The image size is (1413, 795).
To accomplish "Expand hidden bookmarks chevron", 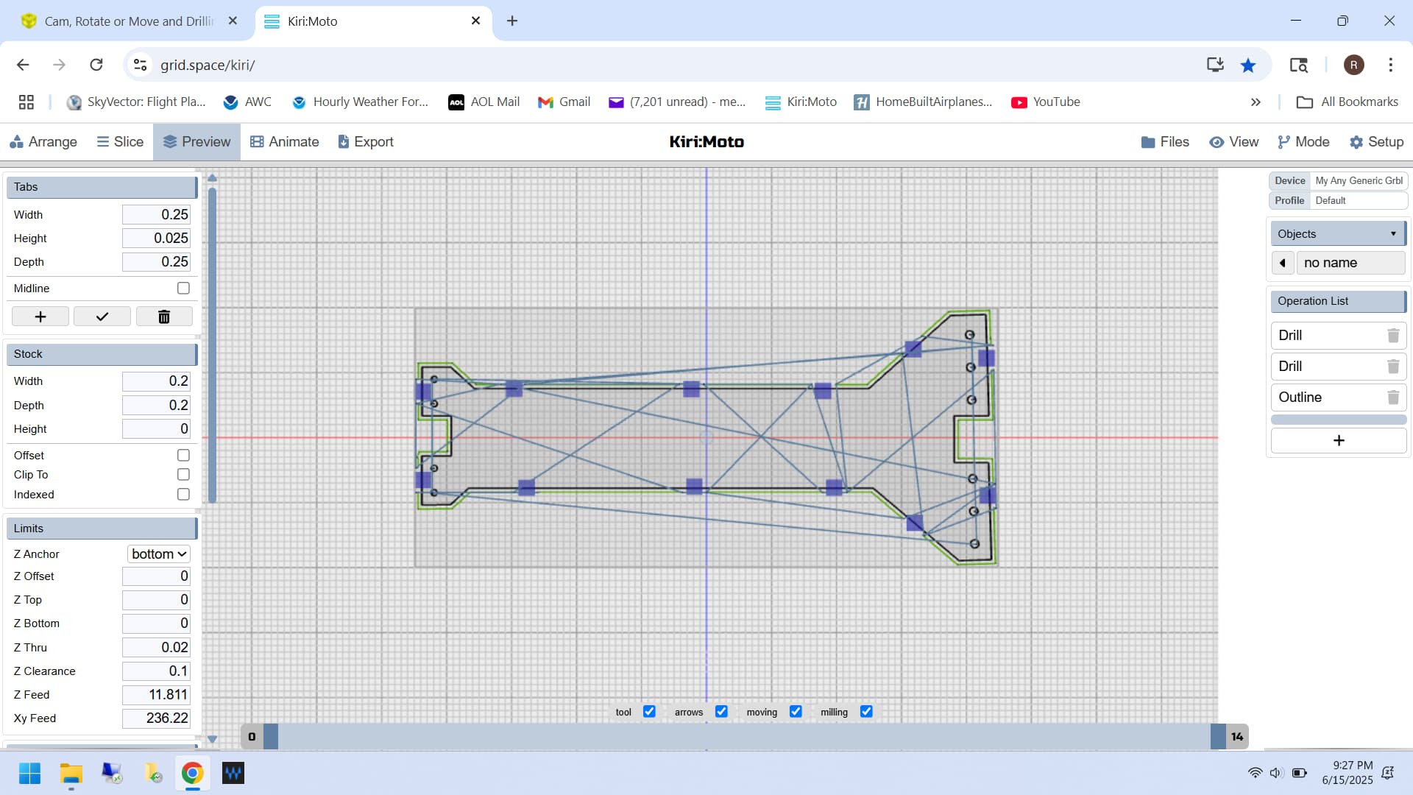I will pos(1256,102).
